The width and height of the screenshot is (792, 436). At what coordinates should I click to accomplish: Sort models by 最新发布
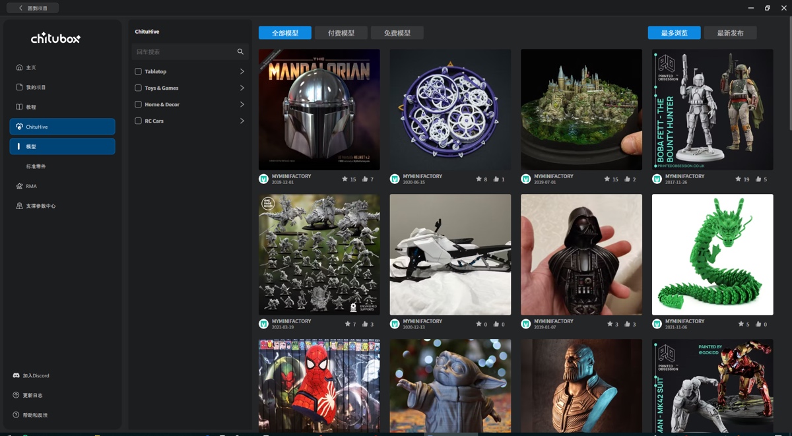(730, 33)
